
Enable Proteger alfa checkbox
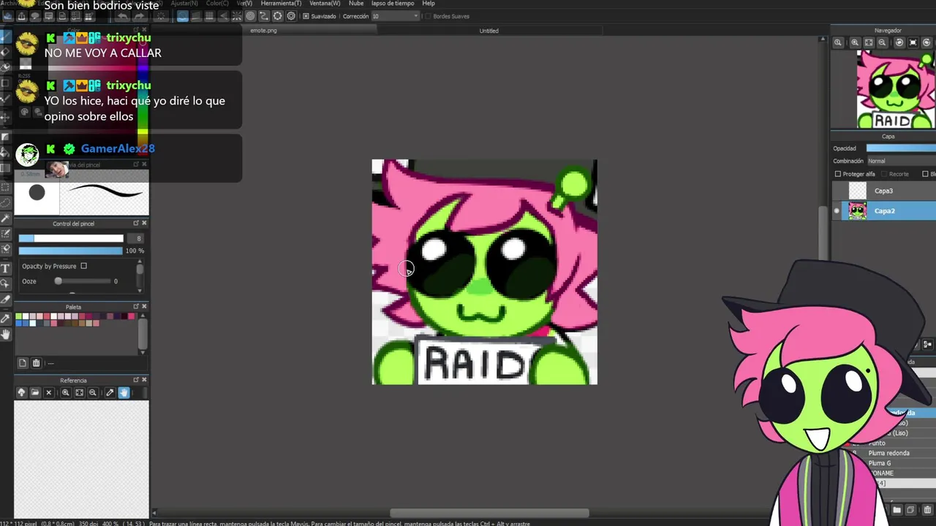tap(838, 174)
